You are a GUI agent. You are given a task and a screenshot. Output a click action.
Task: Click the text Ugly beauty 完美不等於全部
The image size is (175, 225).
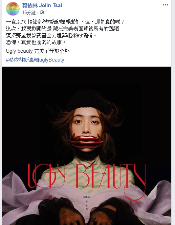click(38, 51)
